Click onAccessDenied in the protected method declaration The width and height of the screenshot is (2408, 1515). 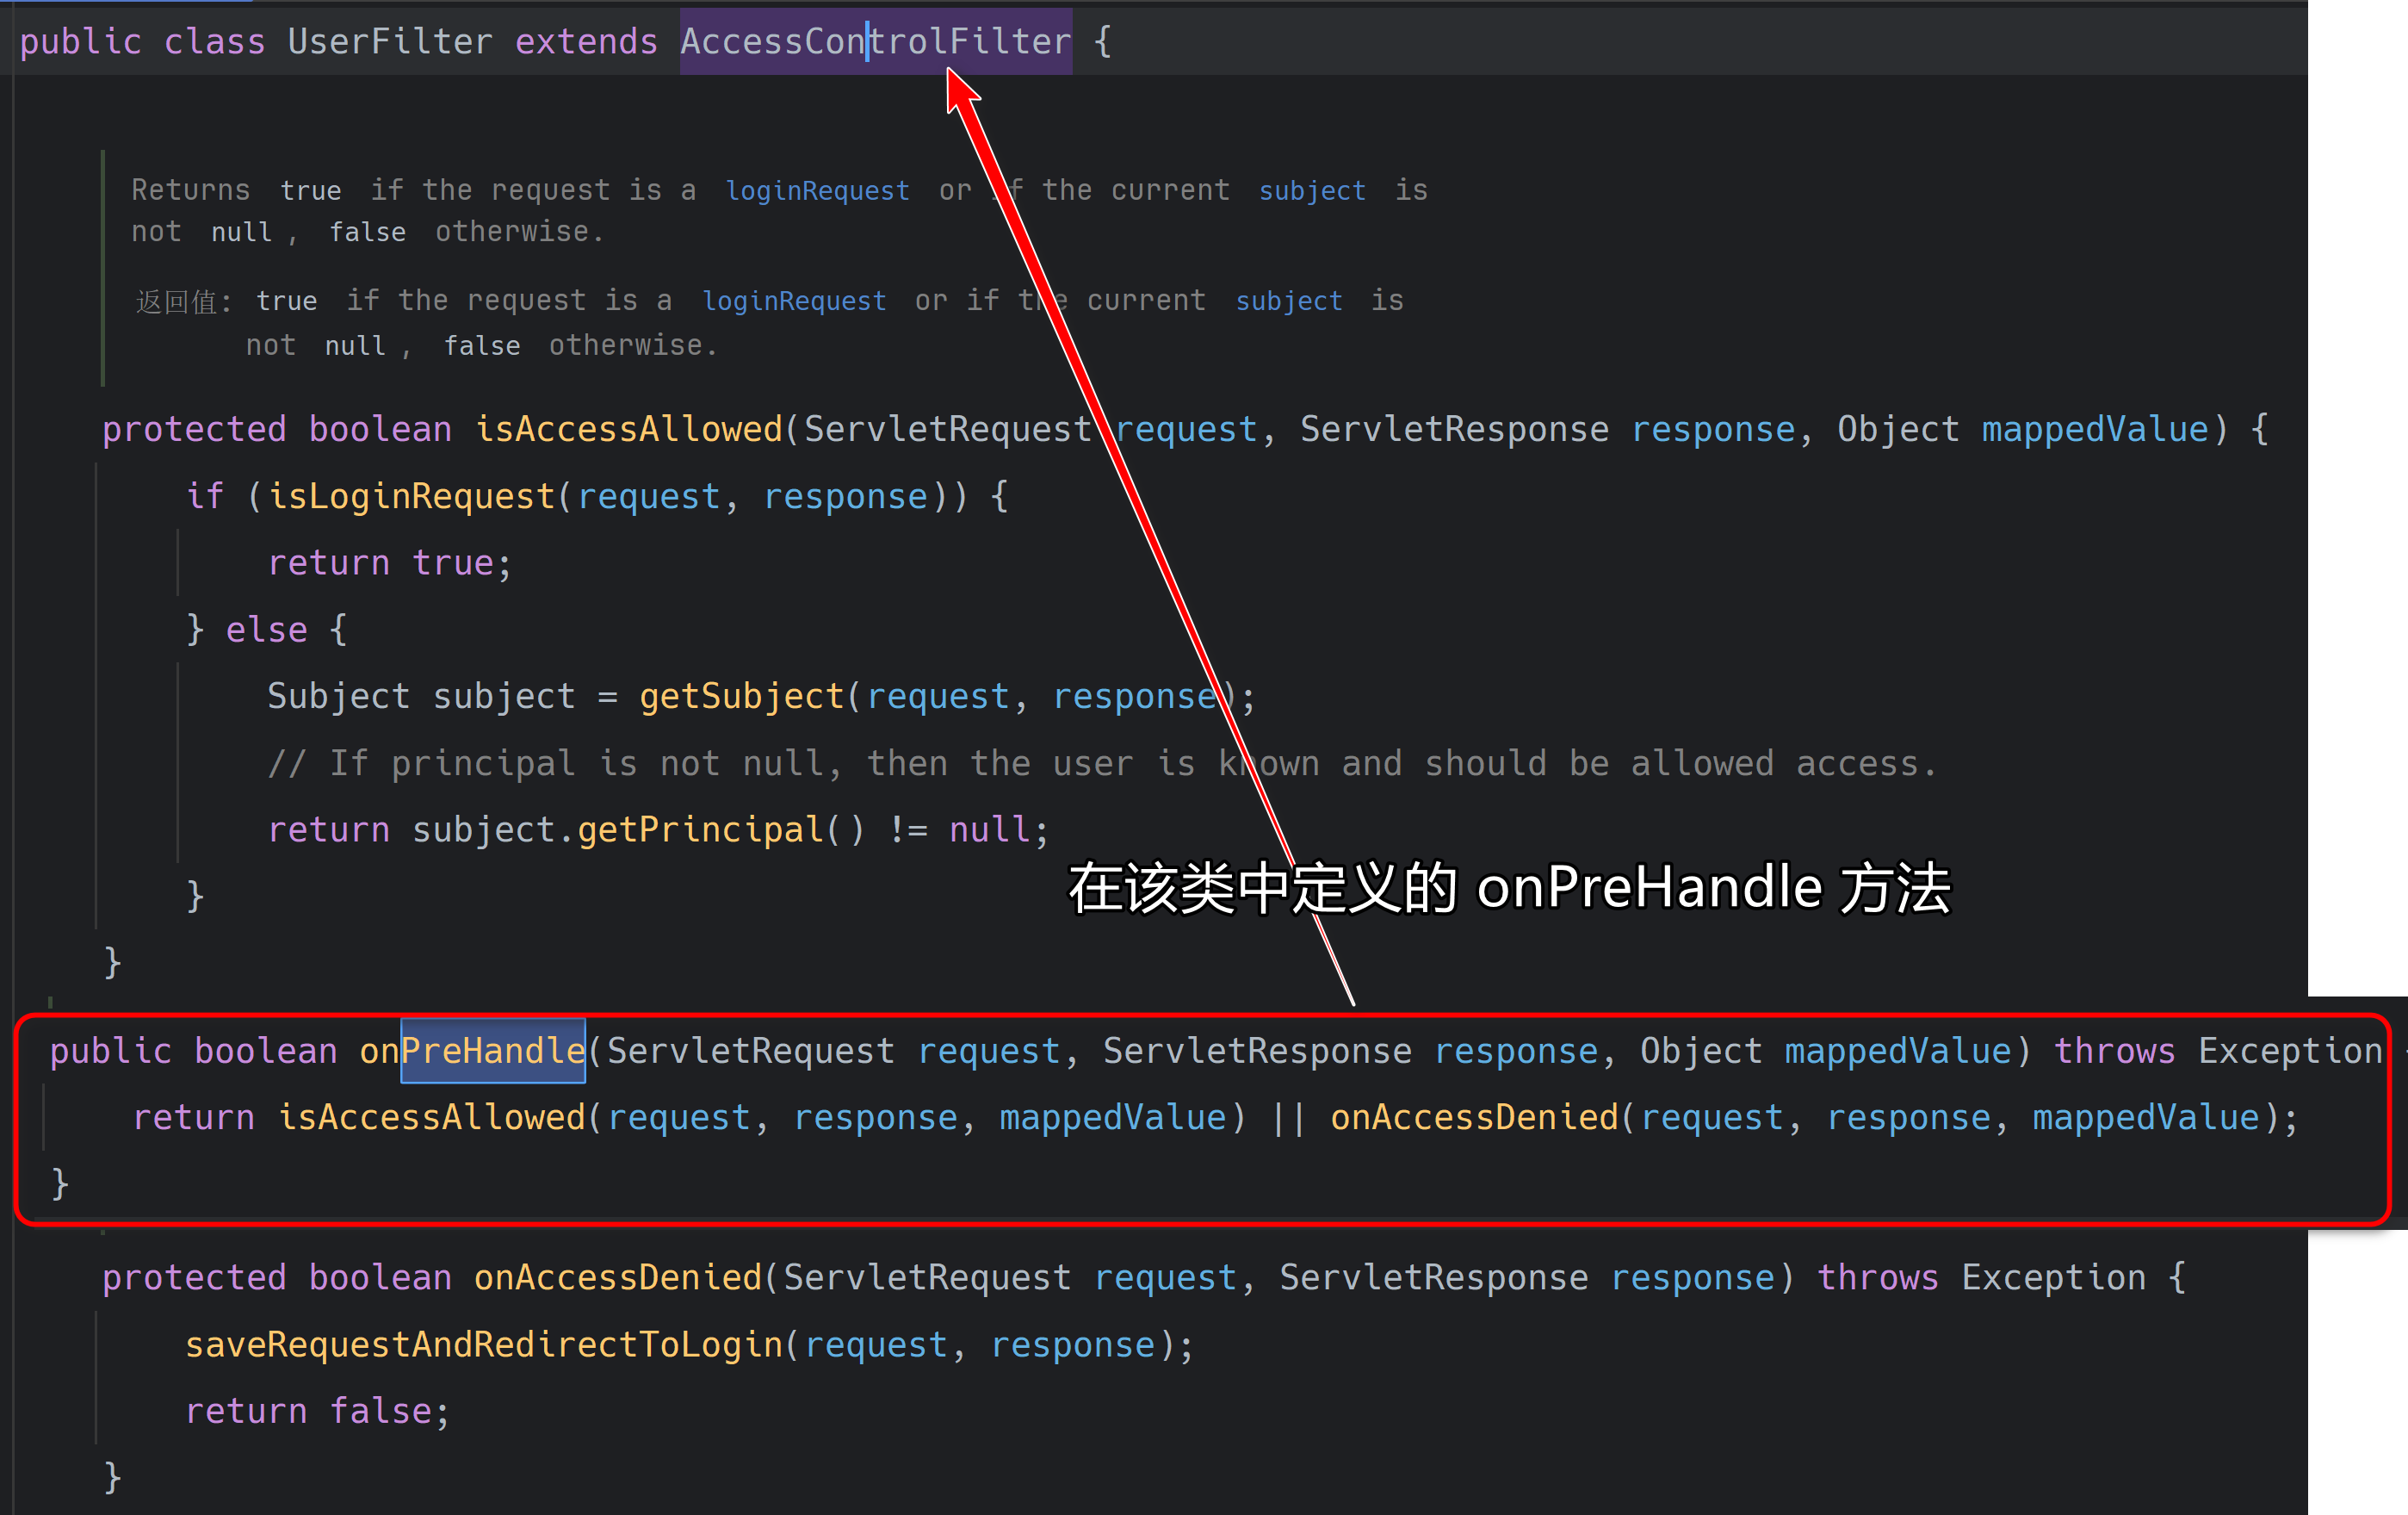[618, 1278]
